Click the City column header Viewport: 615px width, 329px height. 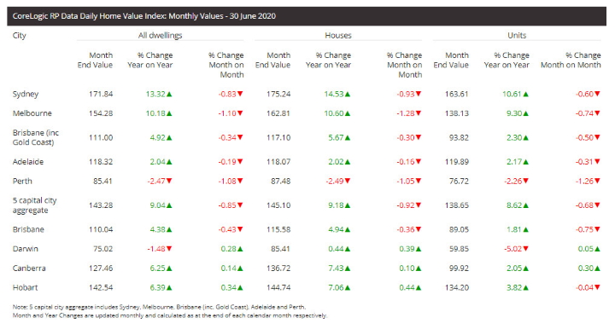point(19,36)
